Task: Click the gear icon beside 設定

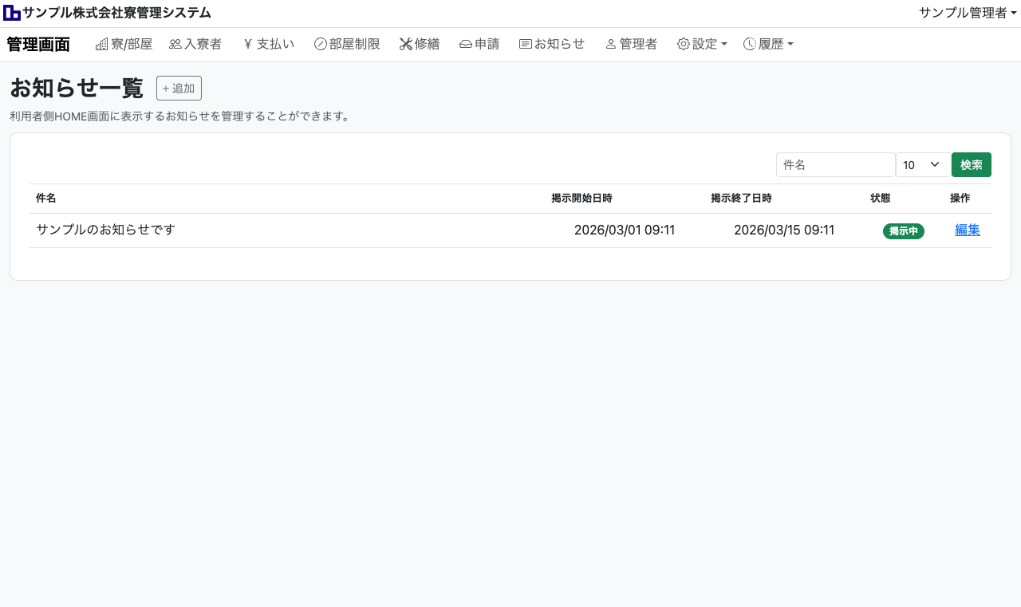Action: pos(684,45)
